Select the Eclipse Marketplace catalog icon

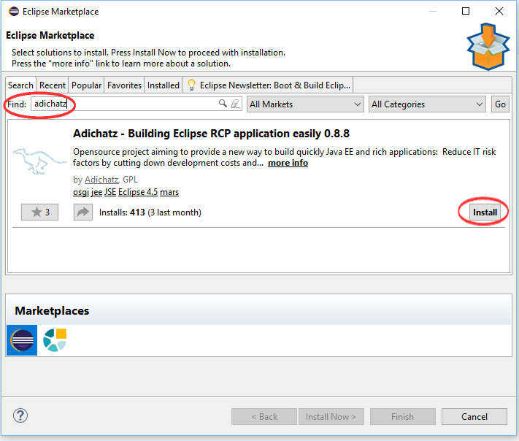click(x=22, y=340)
